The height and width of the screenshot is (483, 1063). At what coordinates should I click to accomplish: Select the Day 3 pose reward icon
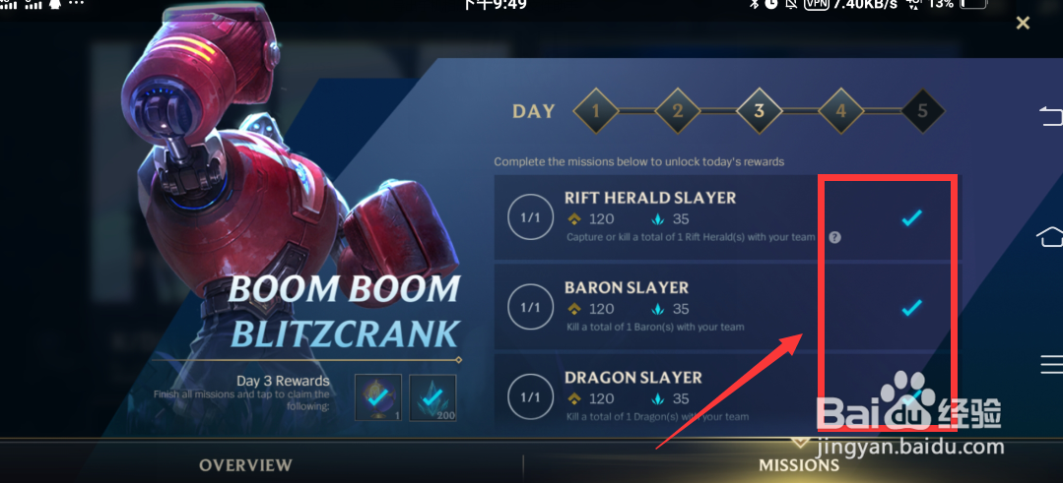coord(377,397)
